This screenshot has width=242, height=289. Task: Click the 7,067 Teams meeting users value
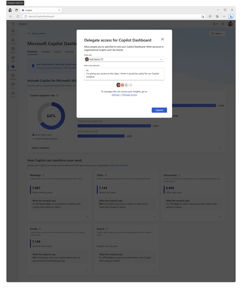tap(36, 188)
